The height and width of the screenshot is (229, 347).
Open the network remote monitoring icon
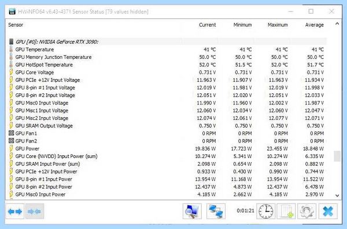click(x=216, y=211)
